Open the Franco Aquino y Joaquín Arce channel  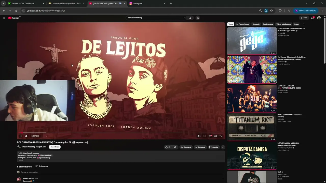click(x=34, y=147)
